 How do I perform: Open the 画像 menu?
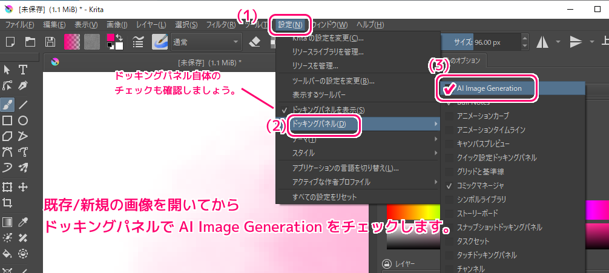(117, 25)
